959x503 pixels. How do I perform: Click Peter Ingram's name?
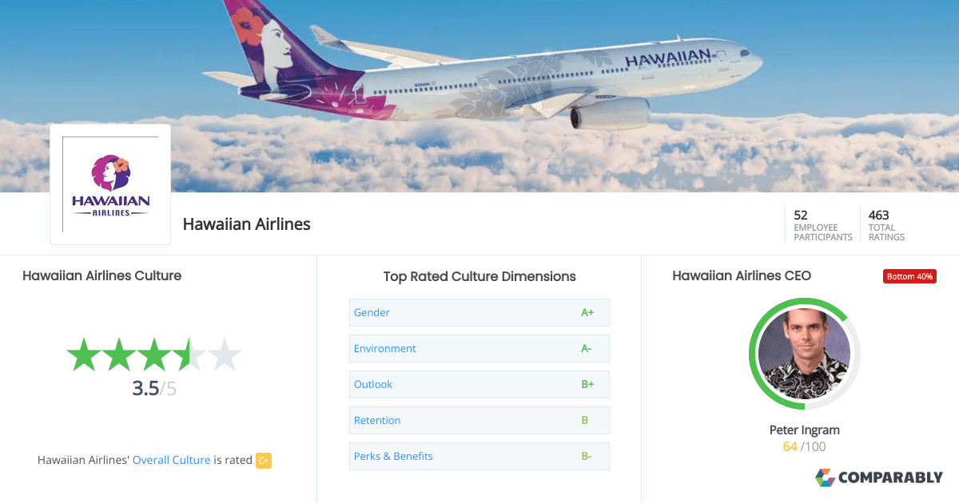804,430
